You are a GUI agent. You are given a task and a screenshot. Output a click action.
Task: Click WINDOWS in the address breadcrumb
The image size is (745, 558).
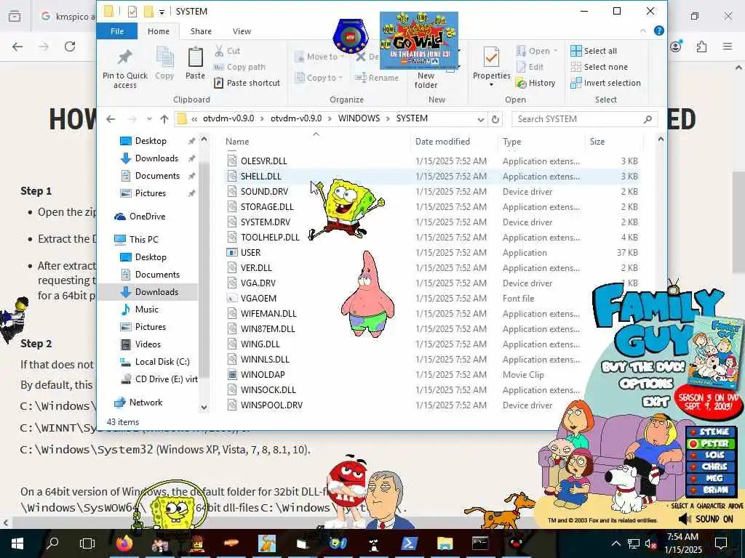(359, 118)
